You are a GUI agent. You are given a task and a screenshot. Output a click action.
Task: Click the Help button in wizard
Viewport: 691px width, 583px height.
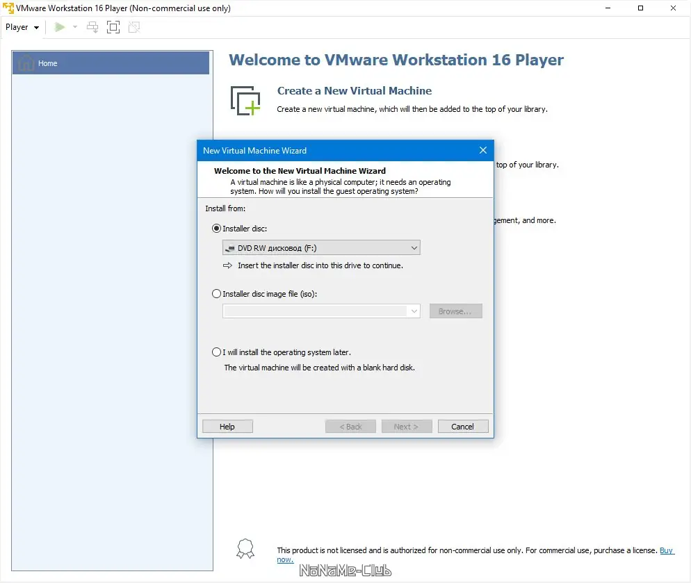[227, 426]
